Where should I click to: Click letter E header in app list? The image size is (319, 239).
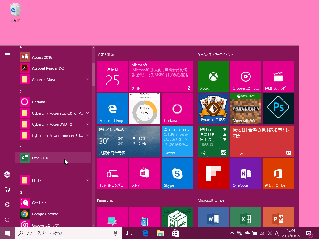point(20,148)
